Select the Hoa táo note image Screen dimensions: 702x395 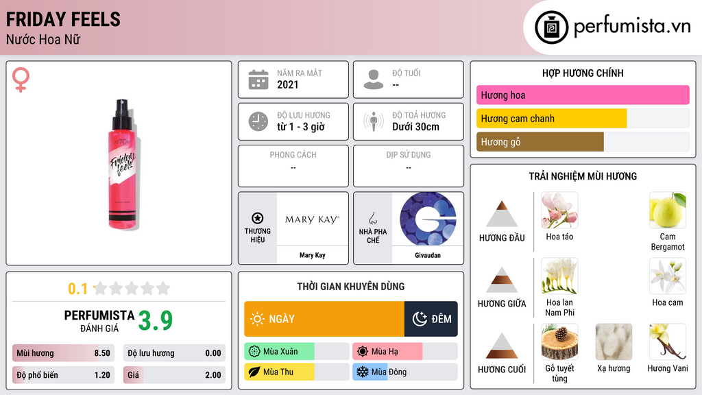coord(559,211)
